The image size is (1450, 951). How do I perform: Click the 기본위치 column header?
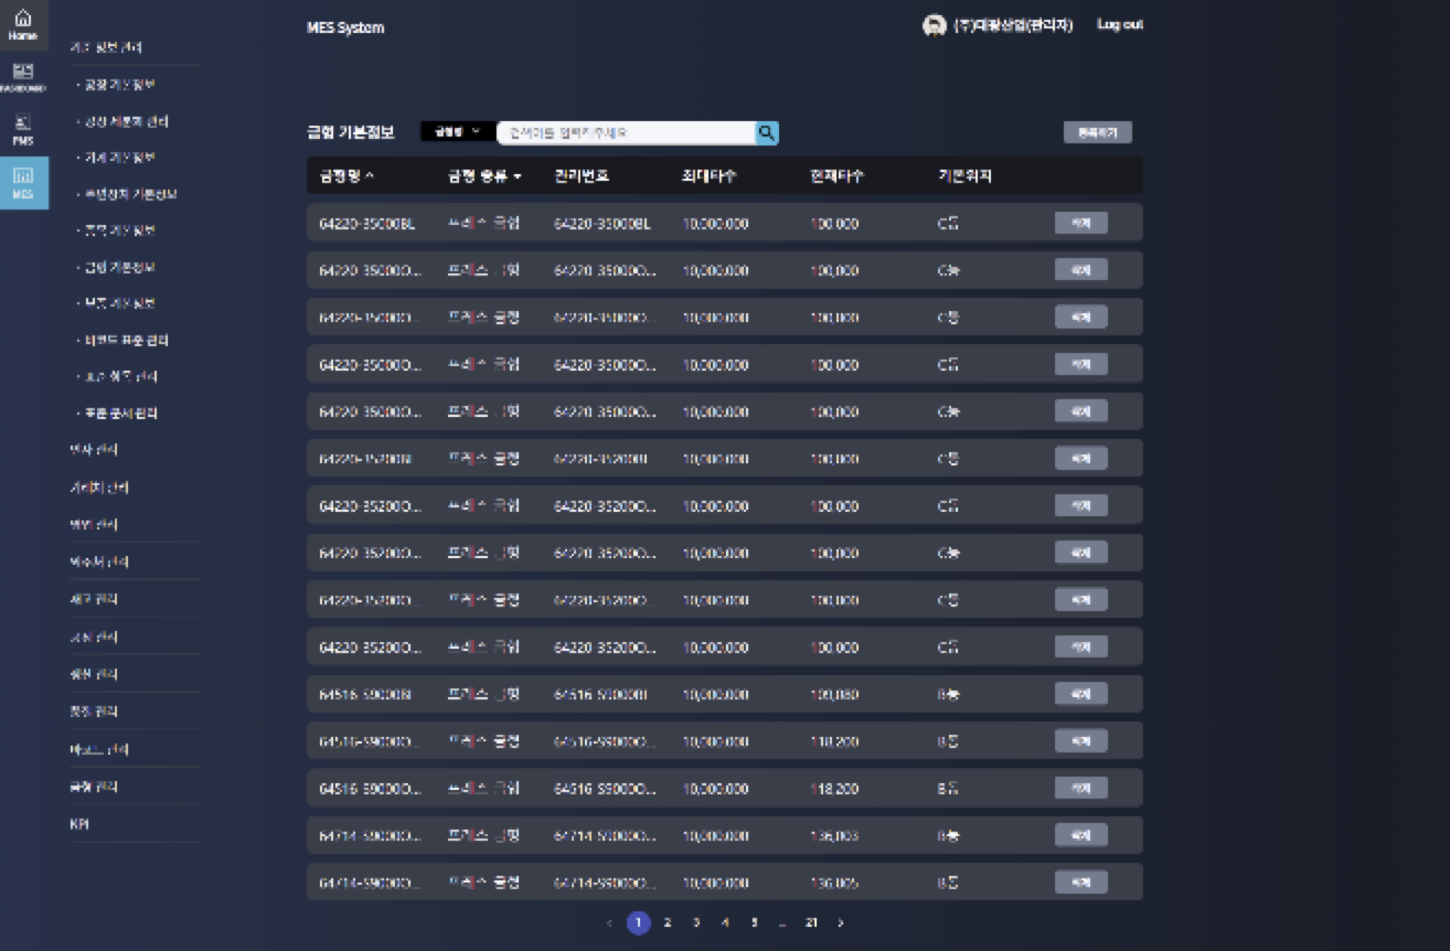[965, 176]
